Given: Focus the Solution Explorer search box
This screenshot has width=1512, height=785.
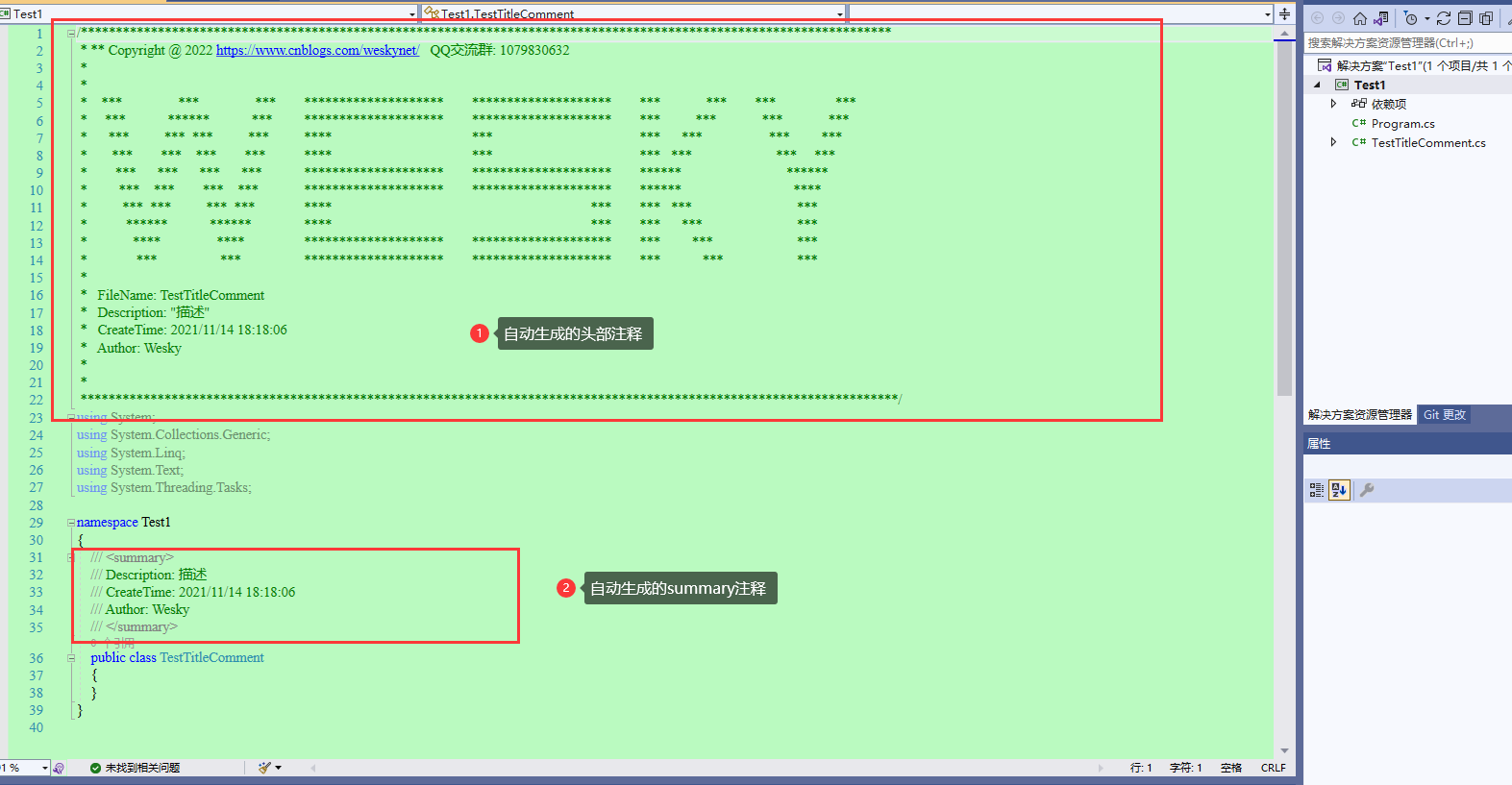Looking at the screenshot, I should click(x=1407, y=42).
